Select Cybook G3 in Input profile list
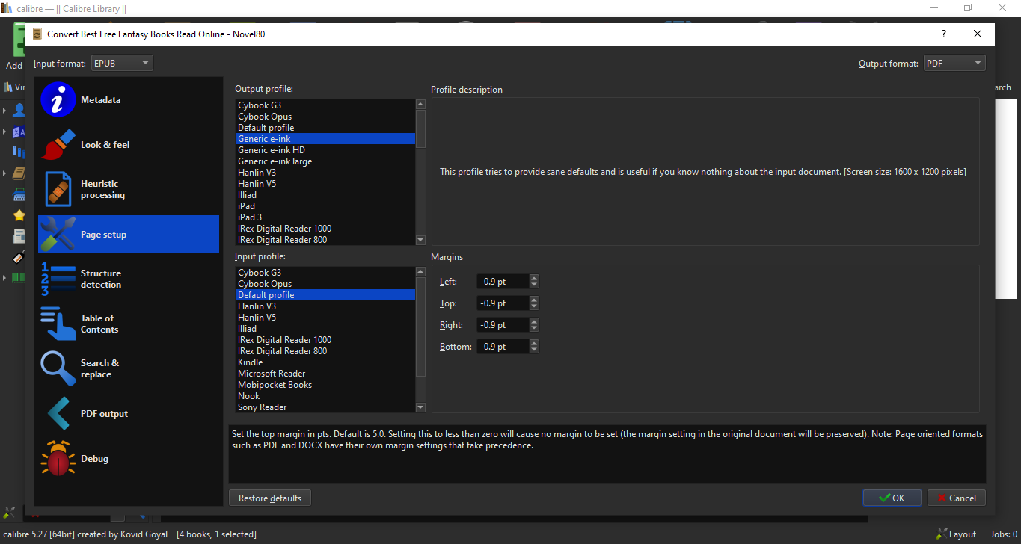Image resolution: width=1021 pixels, height=544 pixels. pos(325,273)
